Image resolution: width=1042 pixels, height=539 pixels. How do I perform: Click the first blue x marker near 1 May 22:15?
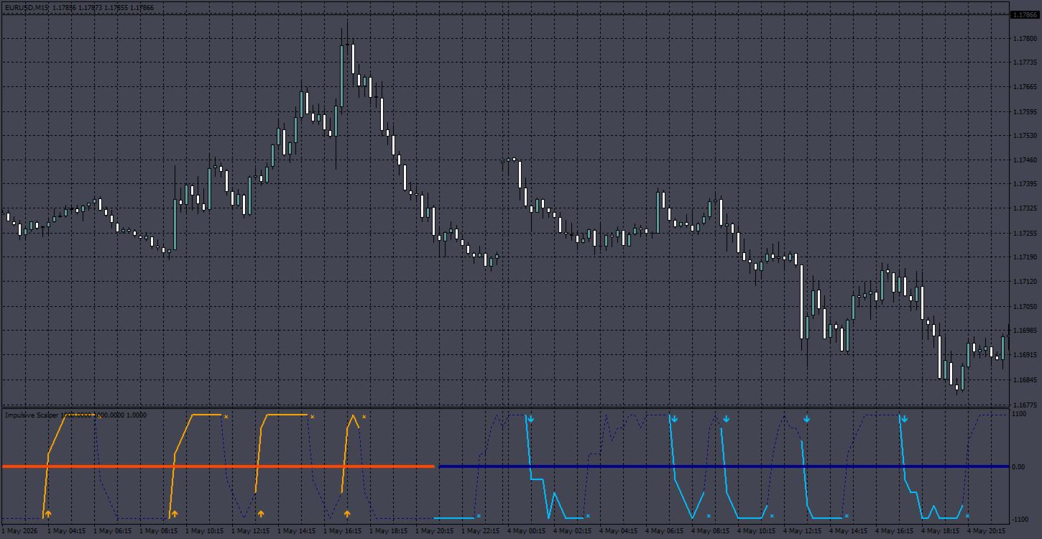click(x=479, y=516)
